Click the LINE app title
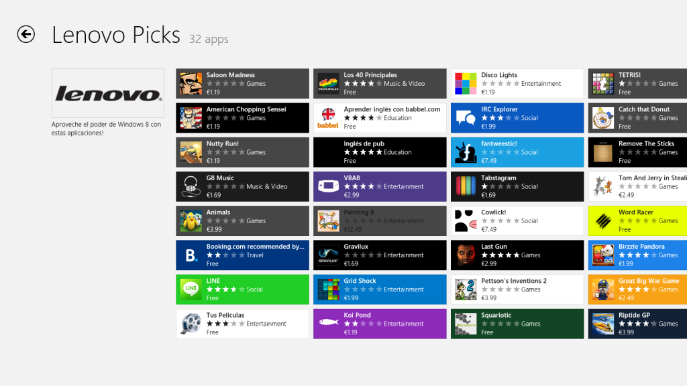Viewport: 687px width, 386px height. (213, 281)
